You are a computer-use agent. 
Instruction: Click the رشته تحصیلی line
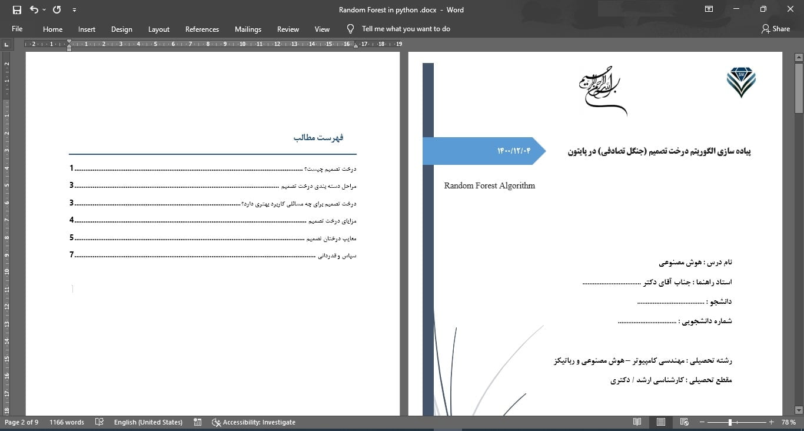[643, 360]
